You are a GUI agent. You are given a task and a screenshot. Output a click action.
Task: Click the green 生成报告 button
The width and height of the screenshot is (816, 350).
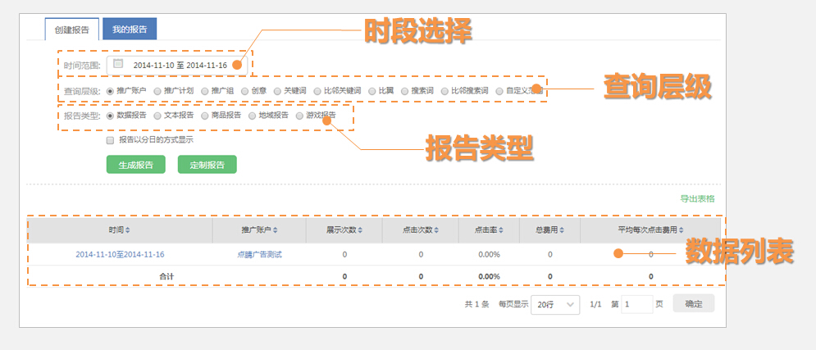click(136, 164)
